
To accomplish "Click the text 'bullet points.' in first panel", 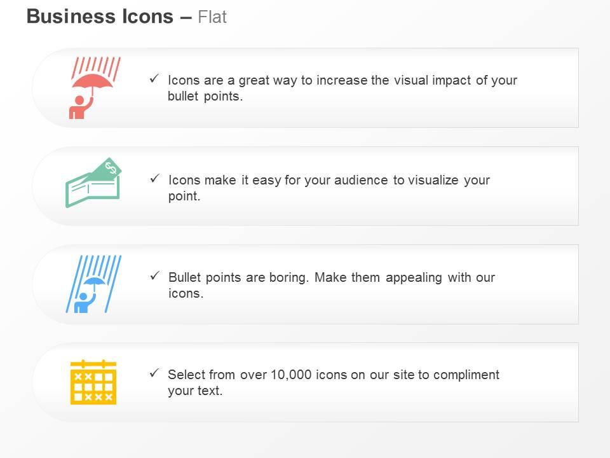I will click(205, 96).
